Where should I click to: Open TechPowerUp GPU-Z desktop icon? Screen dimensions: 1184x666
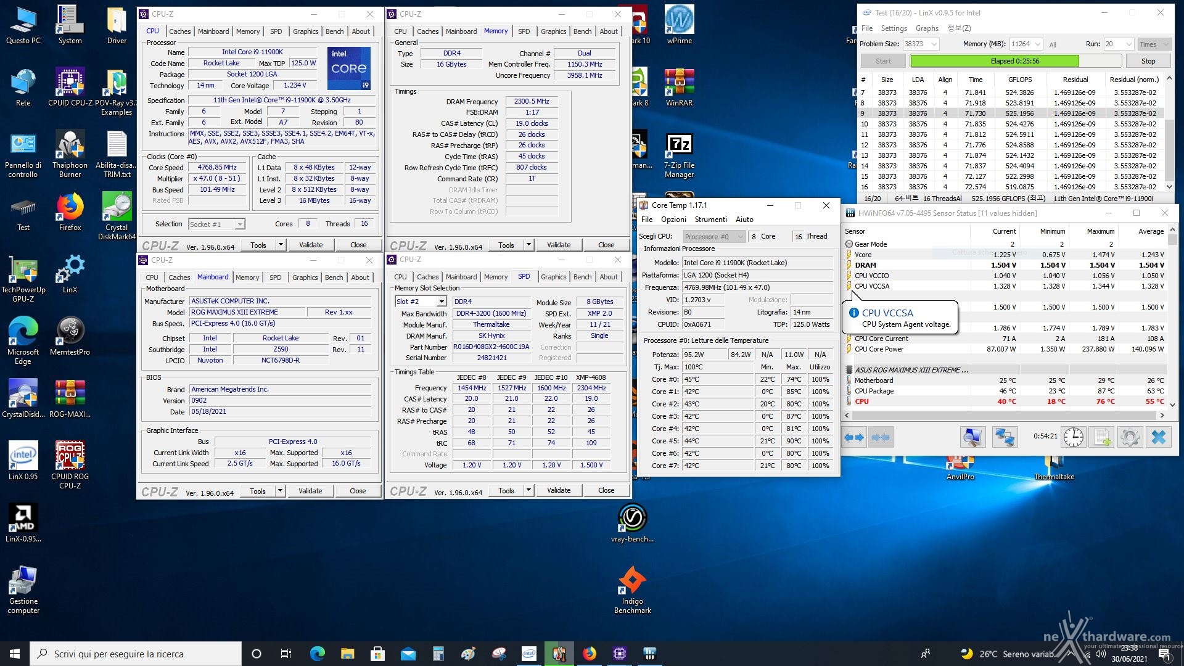click(23, 278)
